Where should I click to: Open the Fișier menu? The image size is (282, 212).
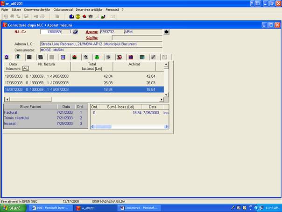point(5,9)
